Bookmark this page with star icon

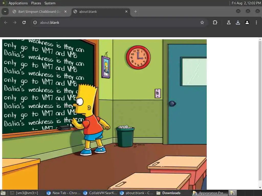tap(202, 22)
